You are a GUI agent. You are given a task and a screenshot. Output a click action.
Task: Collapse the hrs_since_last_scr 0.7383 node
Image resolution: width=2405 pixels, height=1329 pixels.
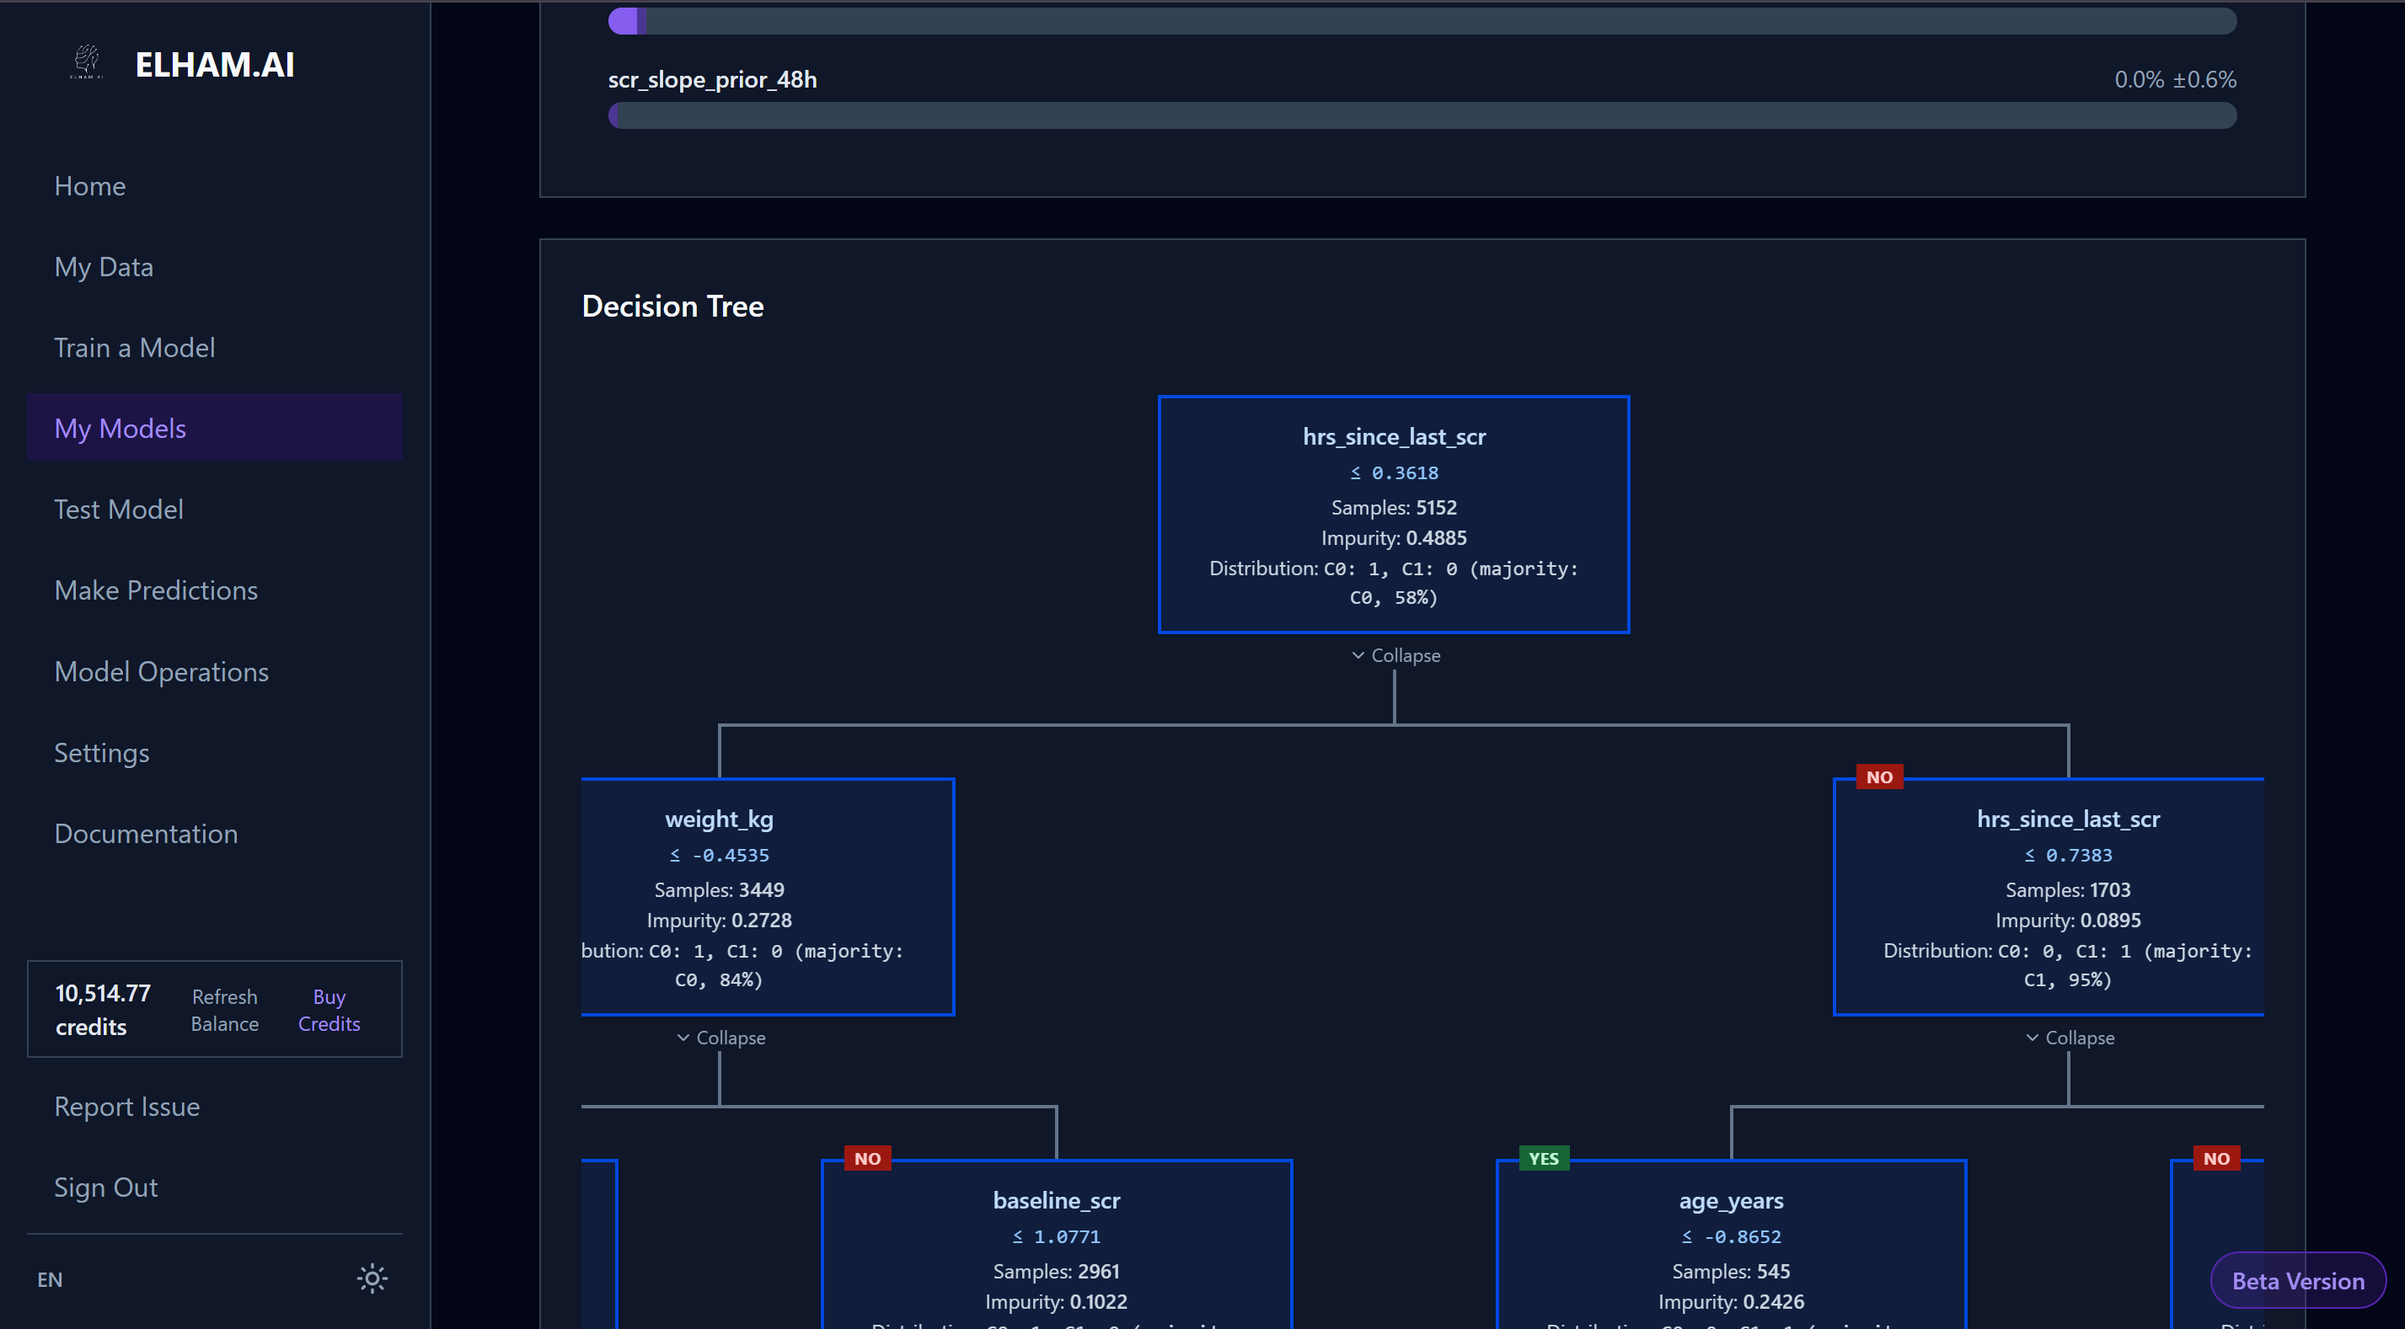(2069, 1038)
